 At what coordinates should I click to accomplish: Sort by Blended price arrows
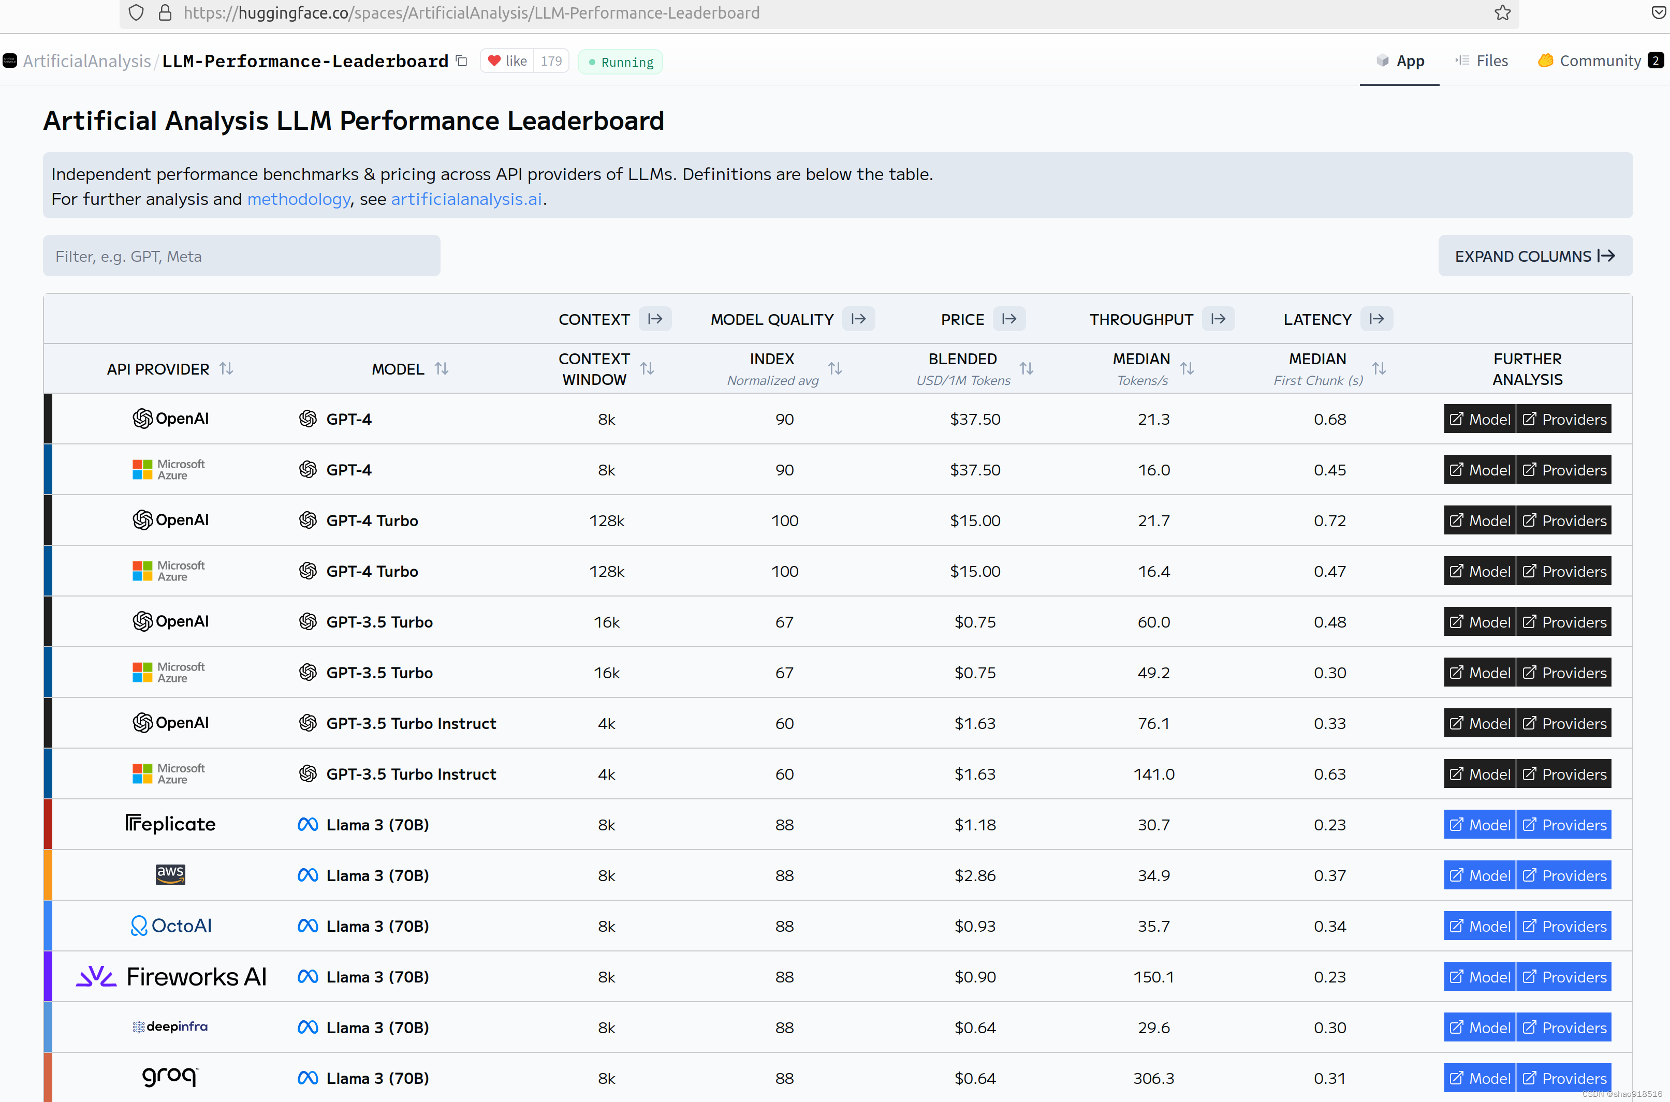click(x=1026, y=368)
